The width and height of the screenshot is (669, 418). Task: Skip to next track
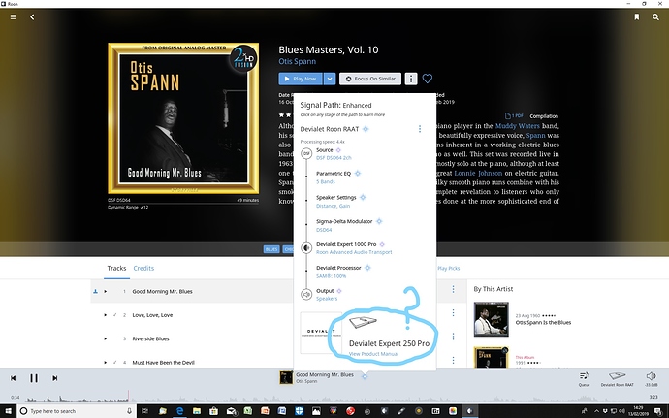tap(54, 378)
